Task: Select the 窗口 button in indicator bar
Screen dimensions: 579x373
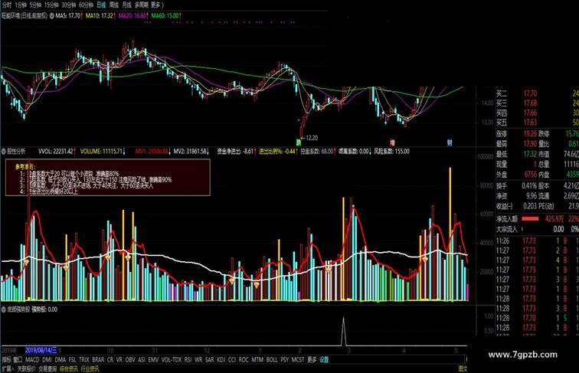Action: 18,359
